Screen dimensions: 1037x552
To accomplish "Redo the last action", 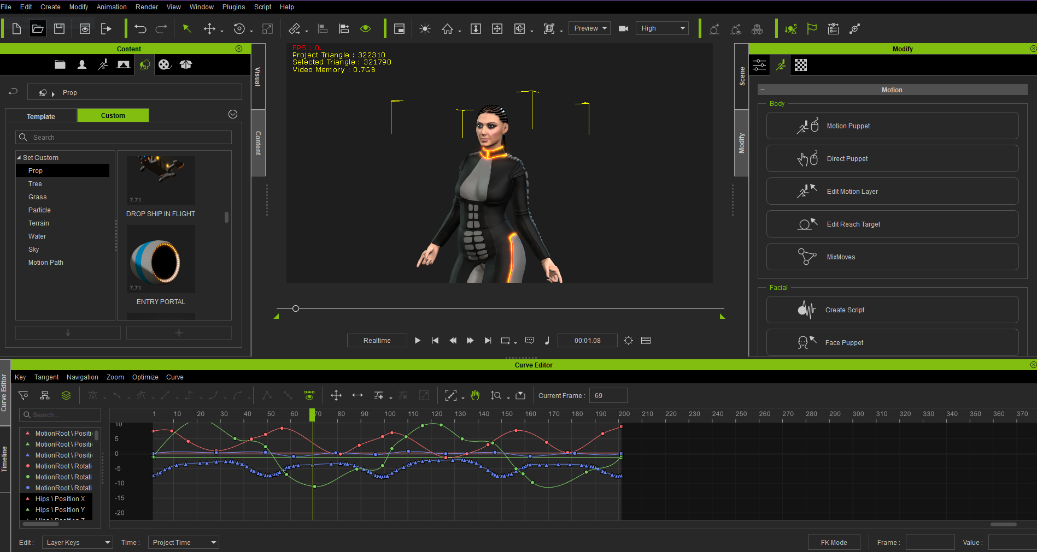I will click(x=161, y=29).
